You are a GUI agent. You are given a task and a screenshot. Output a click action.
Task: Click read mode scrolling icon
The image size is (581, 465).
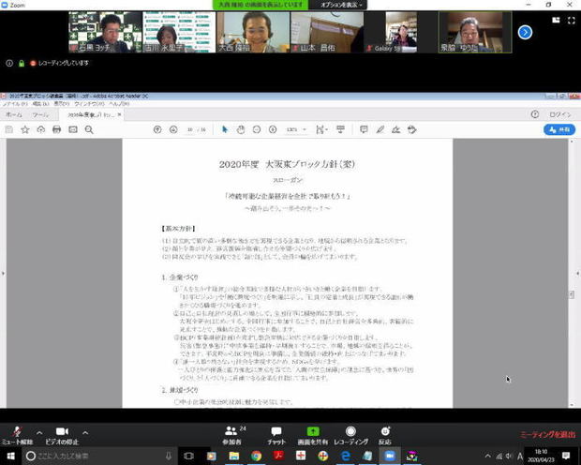(340, 129)
